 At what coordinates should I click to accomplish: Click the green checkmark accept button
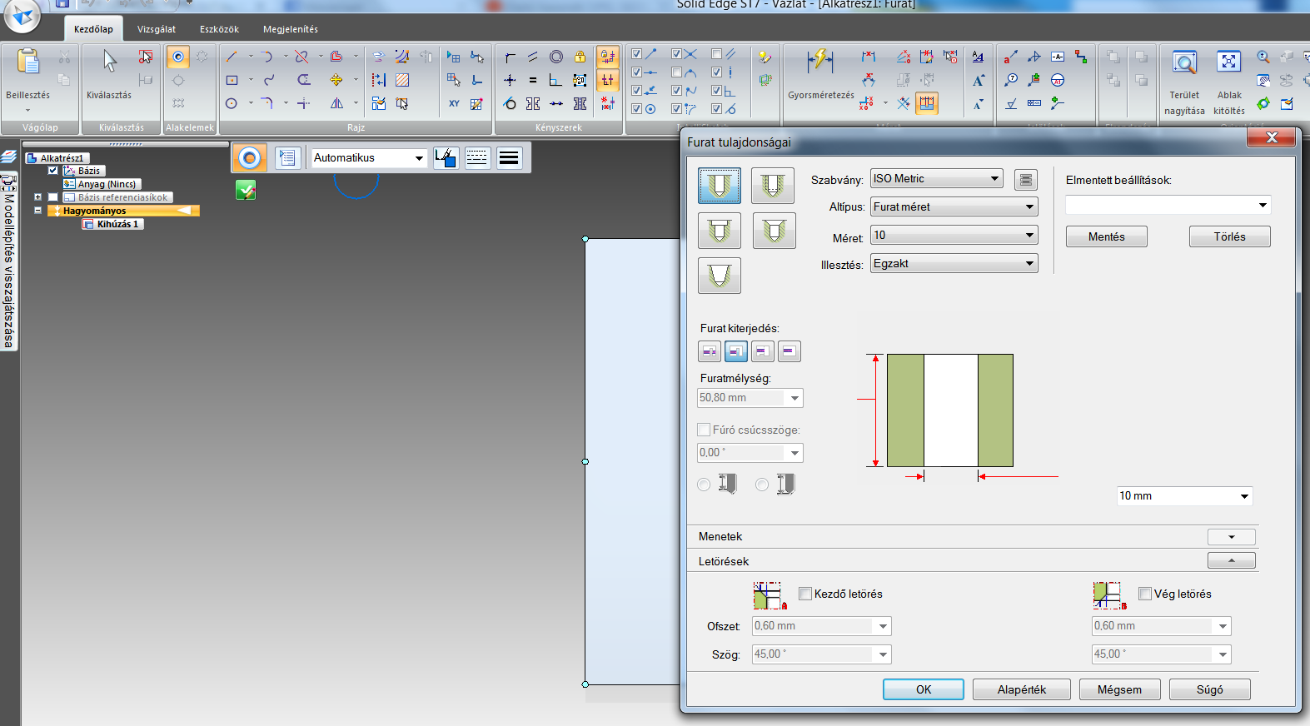(x=246, y=191)
